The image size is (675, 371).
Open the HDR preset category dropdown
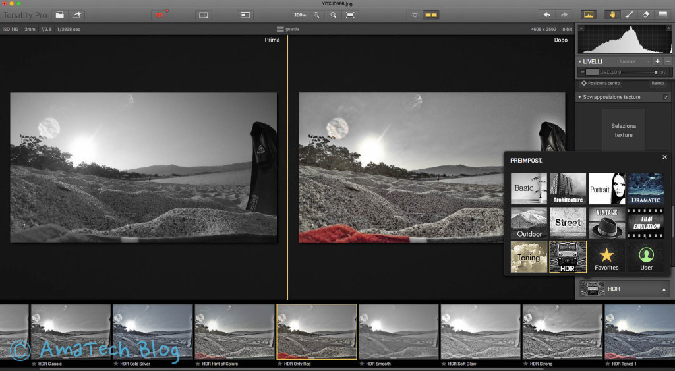click(x=625, y=289)
